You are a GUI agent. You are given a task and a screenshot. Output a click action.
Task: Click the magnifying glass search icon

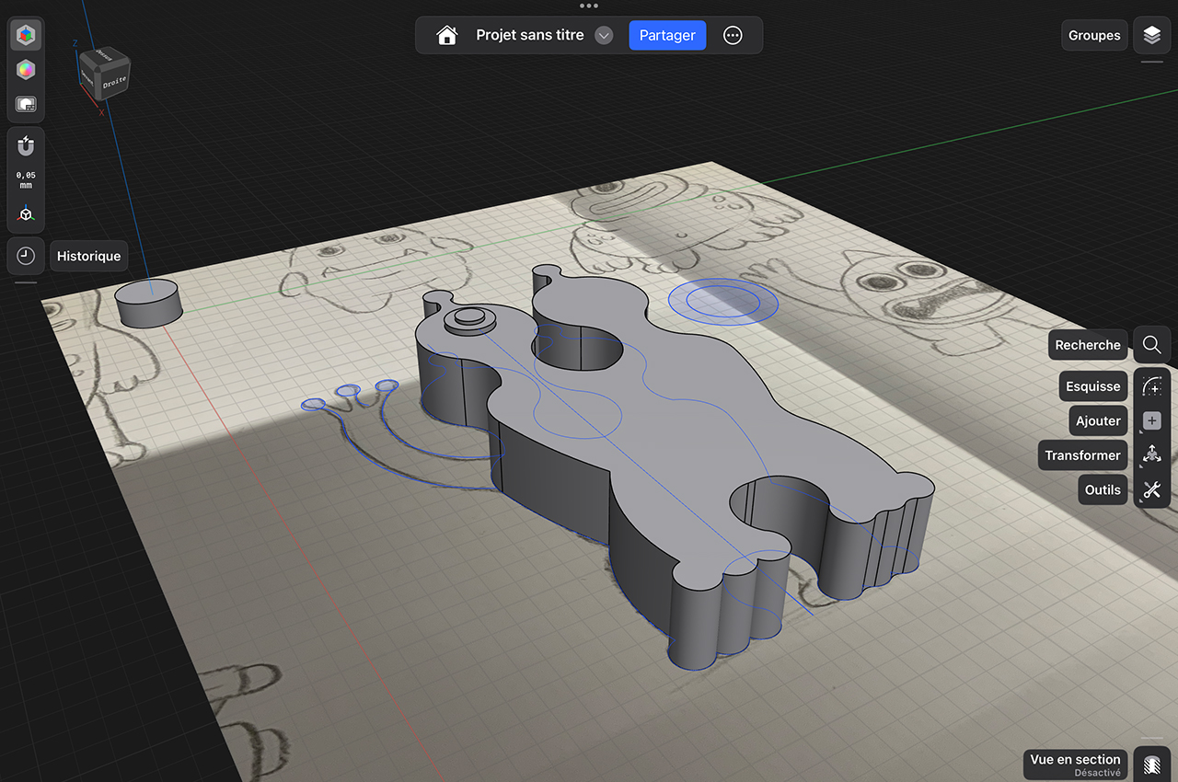tap(1151, 345)
